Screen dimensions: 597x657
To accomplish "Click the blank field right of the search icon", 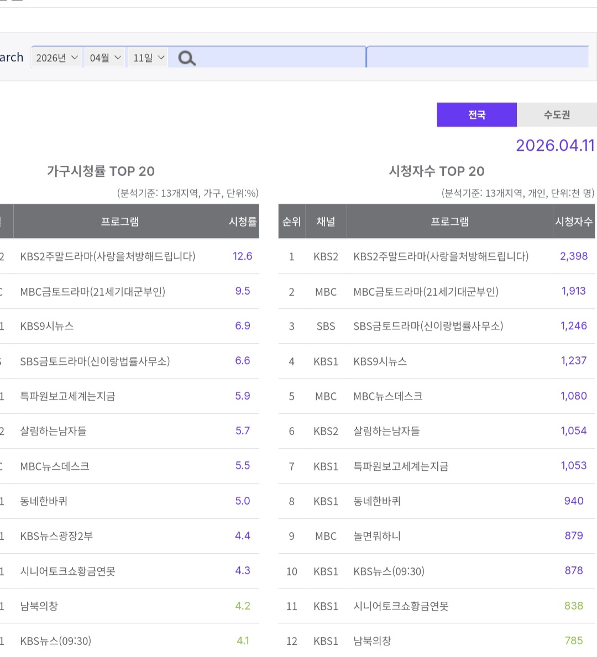I will (x=478, y=57).
